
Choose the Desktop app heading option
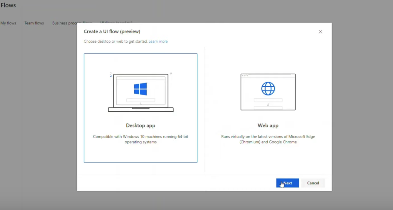[x=141, y=126]
